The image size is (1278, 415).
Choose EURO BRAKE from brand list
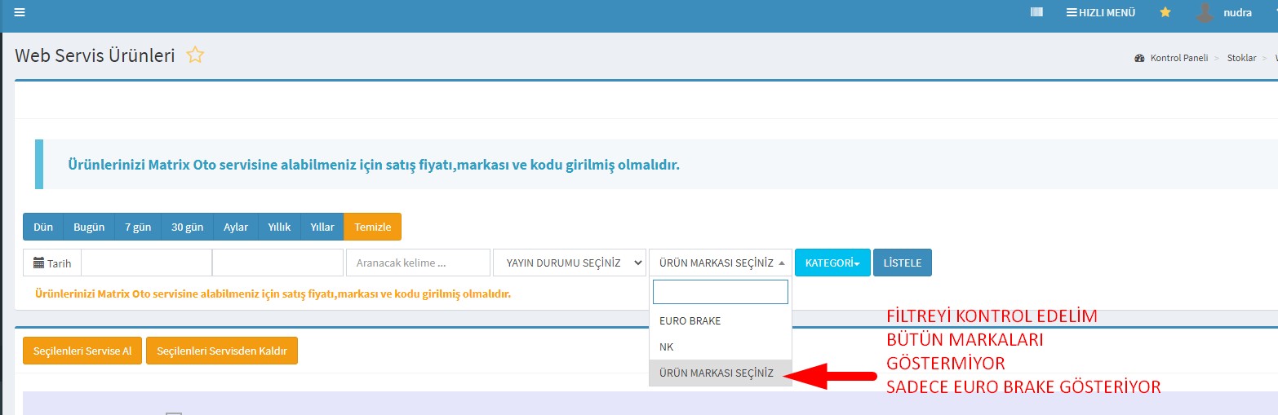click(x=690, y=320)
